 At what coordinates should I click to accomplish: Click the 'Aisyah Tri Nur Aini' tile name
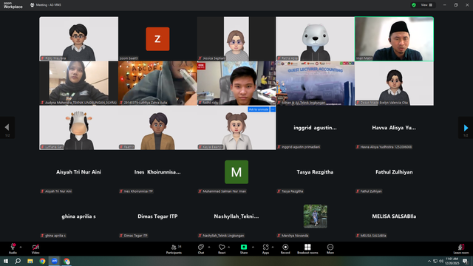[x=79, y=172]
